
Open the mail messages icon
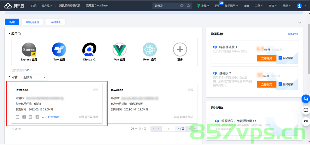(217, 6)
